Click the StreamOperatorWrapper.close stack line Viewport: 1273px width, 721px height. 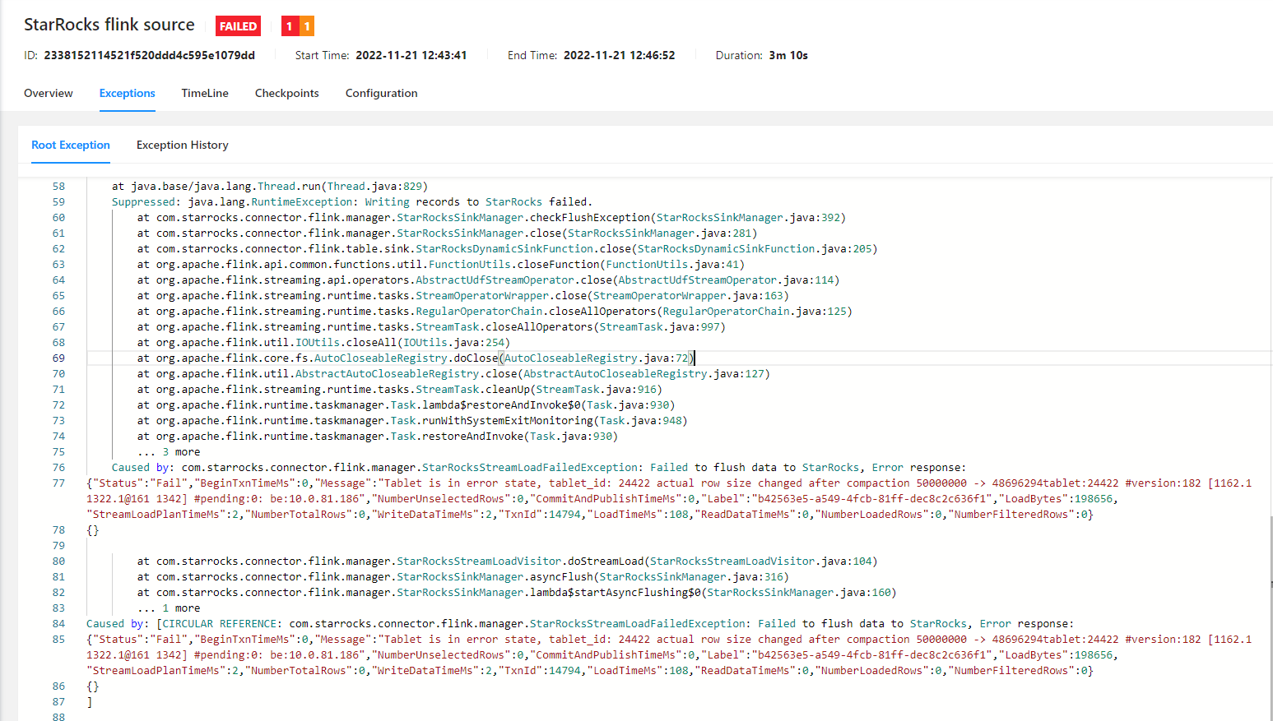point(463,296)
